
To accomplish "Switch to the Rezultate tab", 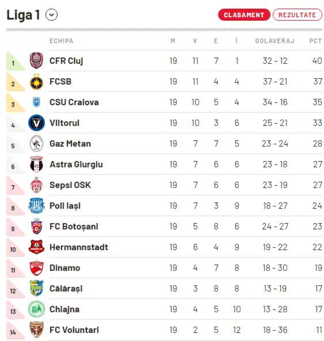I will (297, 15).
